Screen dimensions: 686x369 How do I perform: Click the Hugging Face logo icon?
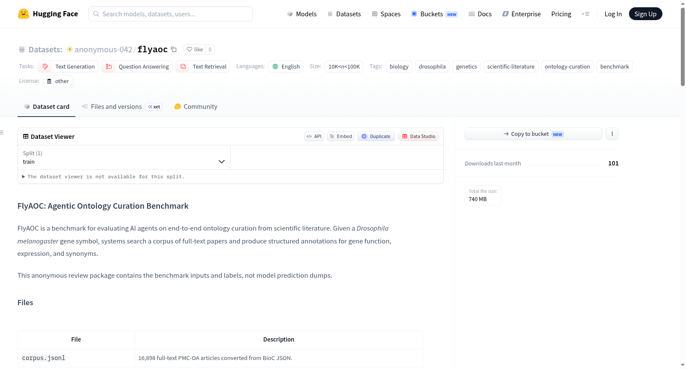coord(24,14)
